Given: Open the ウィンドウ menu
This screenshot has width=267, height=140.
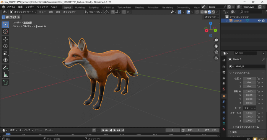Looking at the screenshot, I should [x=42, y=7].
